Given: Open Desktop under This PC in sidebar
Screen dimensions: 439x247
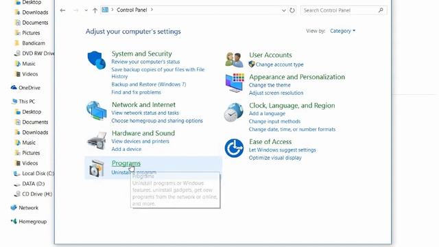Looking at the screenshot, I should (x=28, y=112).
